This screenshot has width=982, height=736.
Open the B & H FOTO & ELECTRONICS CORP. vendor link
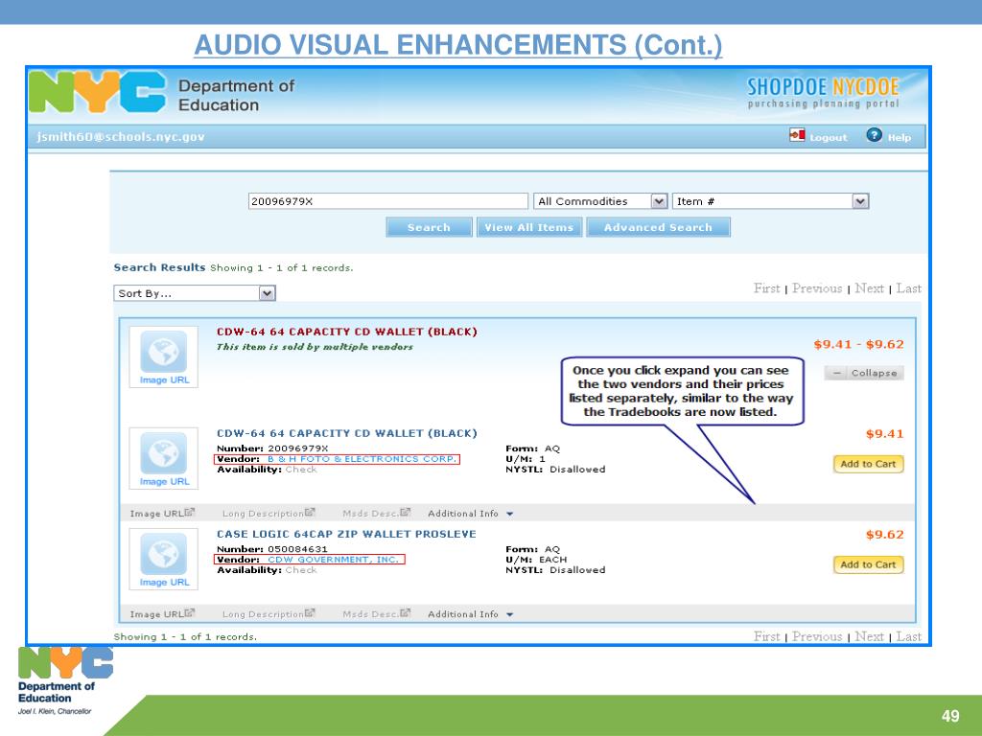pos(362,459)
